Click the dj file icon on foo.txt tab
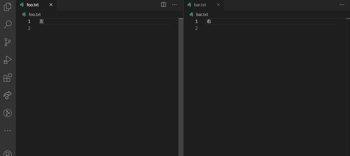Screen dimensions: 350x156 [x=22, y=5]
